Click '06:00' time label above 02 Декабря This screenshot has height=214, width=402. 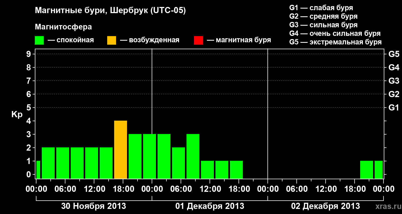point(296,189)
